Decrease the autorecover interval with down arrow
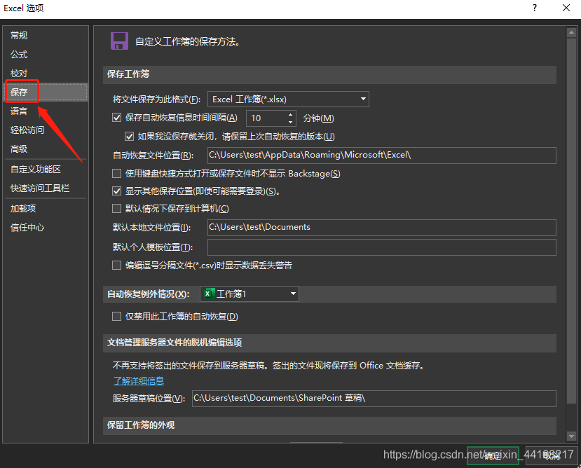The image size is (581, 468). [291, 123]
